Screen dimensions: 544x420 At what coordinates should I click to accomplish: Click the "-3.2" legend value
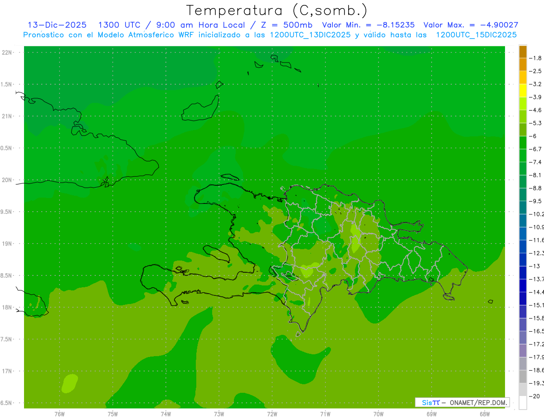[536, 84]
